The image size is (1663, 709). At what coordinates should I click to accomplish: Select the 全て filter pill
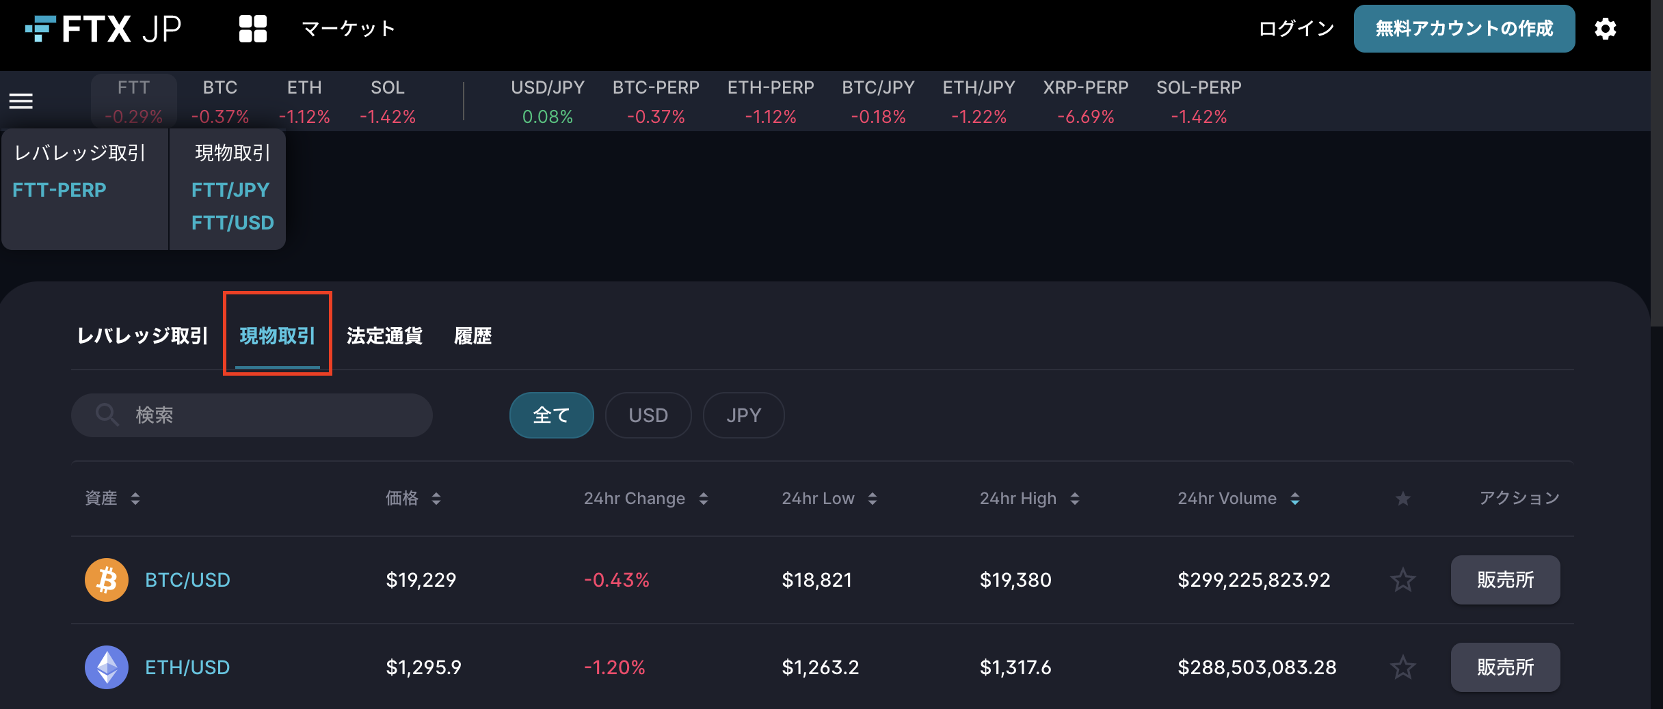point(551,415)
